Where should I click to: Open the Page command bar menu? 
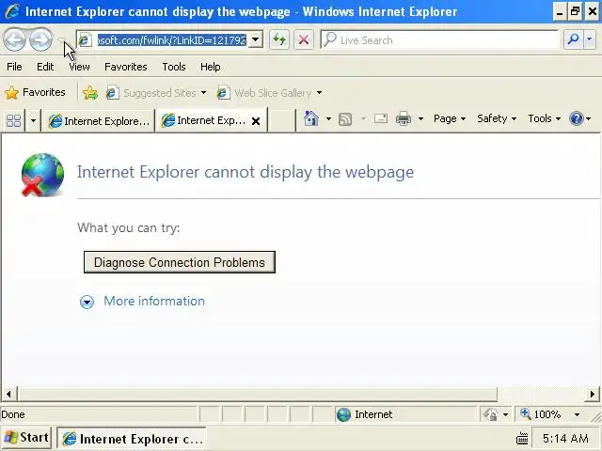pos(450,118)
